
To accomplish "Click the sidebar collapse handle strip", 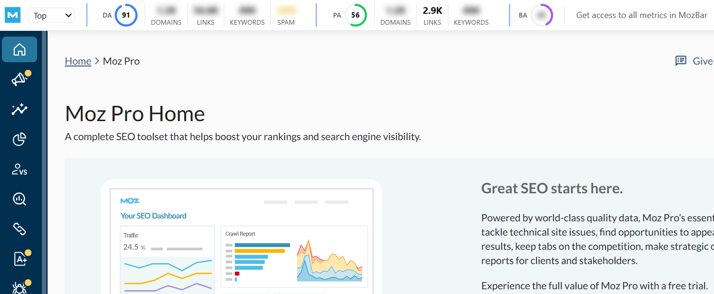I will [x=45, y=162].
